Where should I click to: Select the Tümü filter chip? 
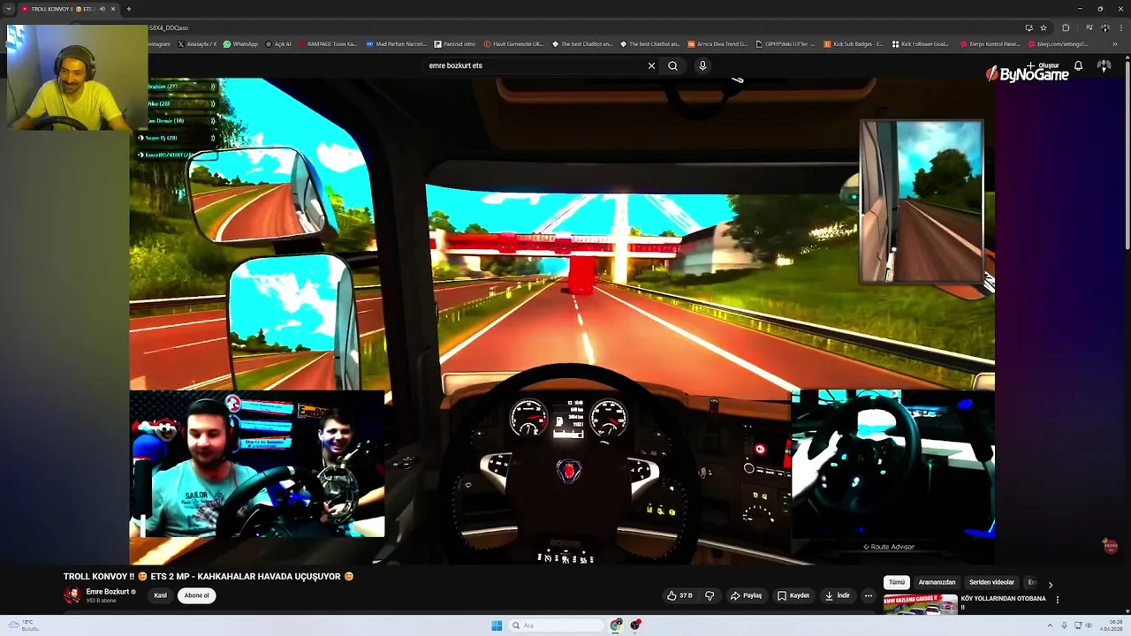coord(897,582)
